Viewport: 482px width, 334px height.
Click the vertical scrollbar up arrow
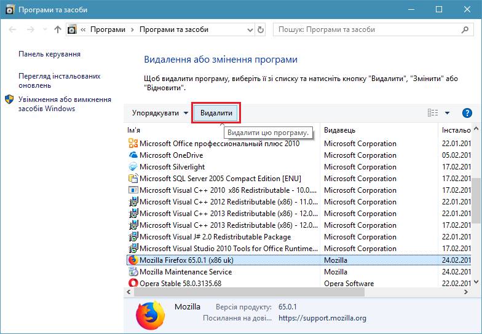pos(476,129)
